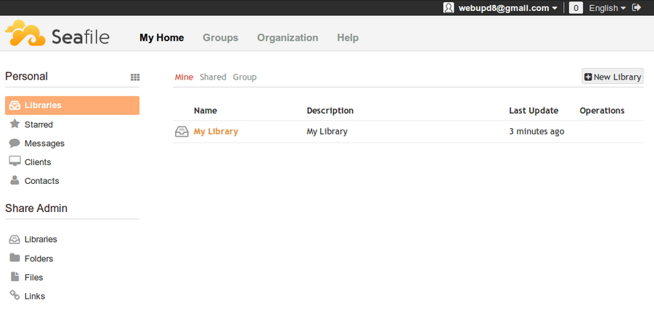Open the webupd8@gmail.com account dropdown
654x317 pixels.
click(507, 8)
